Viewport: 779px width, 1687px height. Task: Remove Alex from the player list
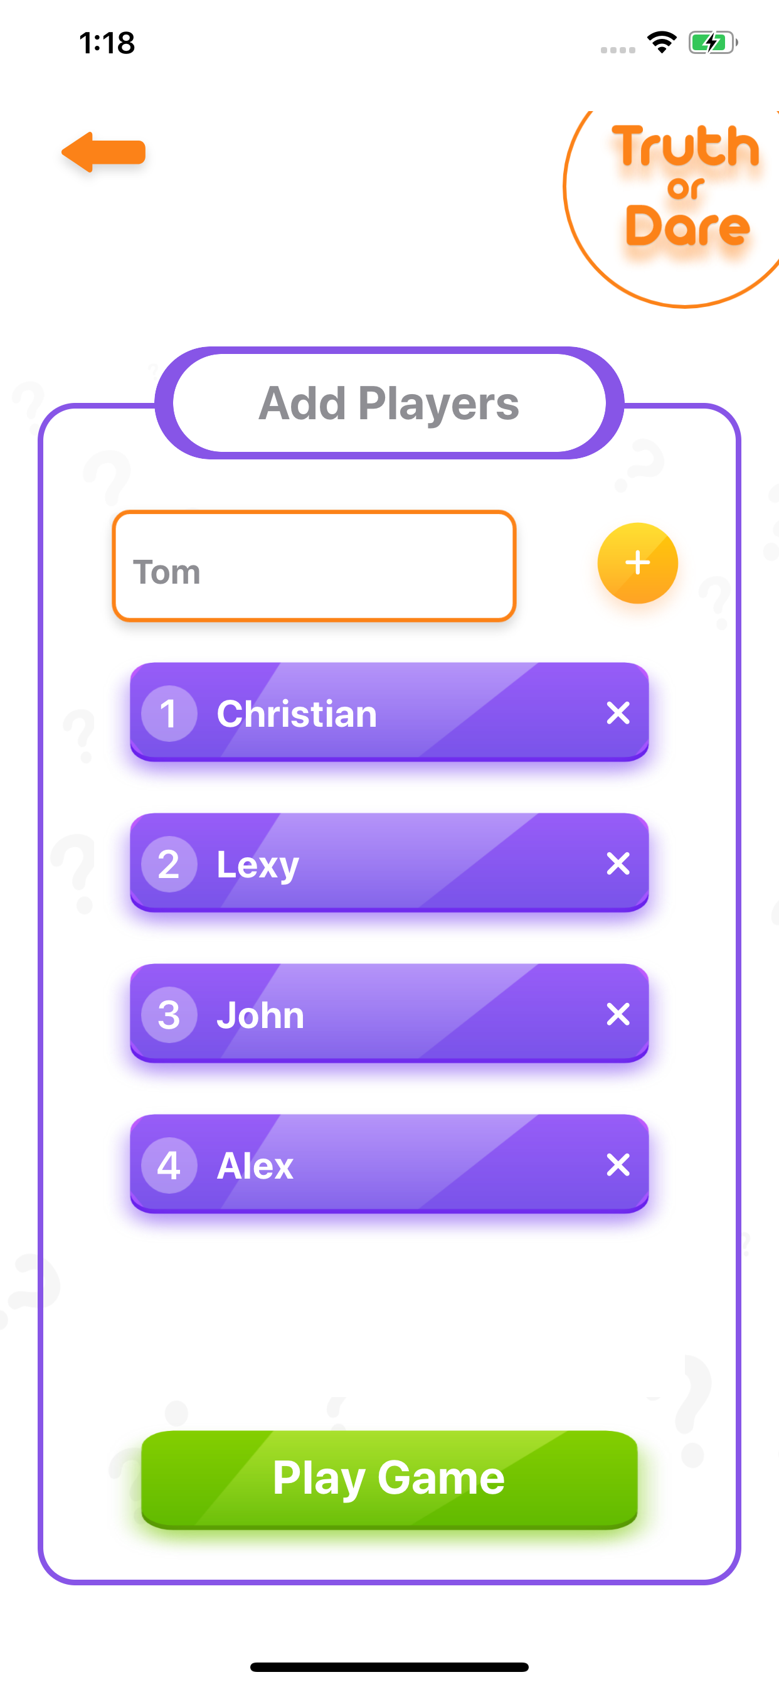[x=618, y=1164]
